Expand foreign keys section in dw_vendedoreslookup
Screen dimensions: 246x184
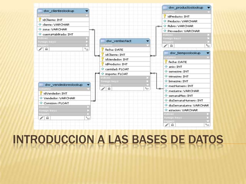88,110
